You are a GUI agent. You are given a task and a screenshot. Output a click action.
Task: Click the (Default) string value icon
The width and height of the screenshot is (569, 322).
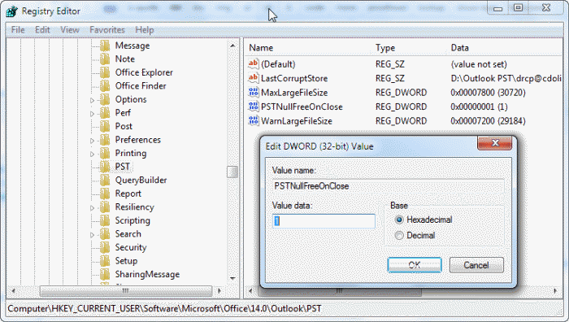[x=254, y=63]
